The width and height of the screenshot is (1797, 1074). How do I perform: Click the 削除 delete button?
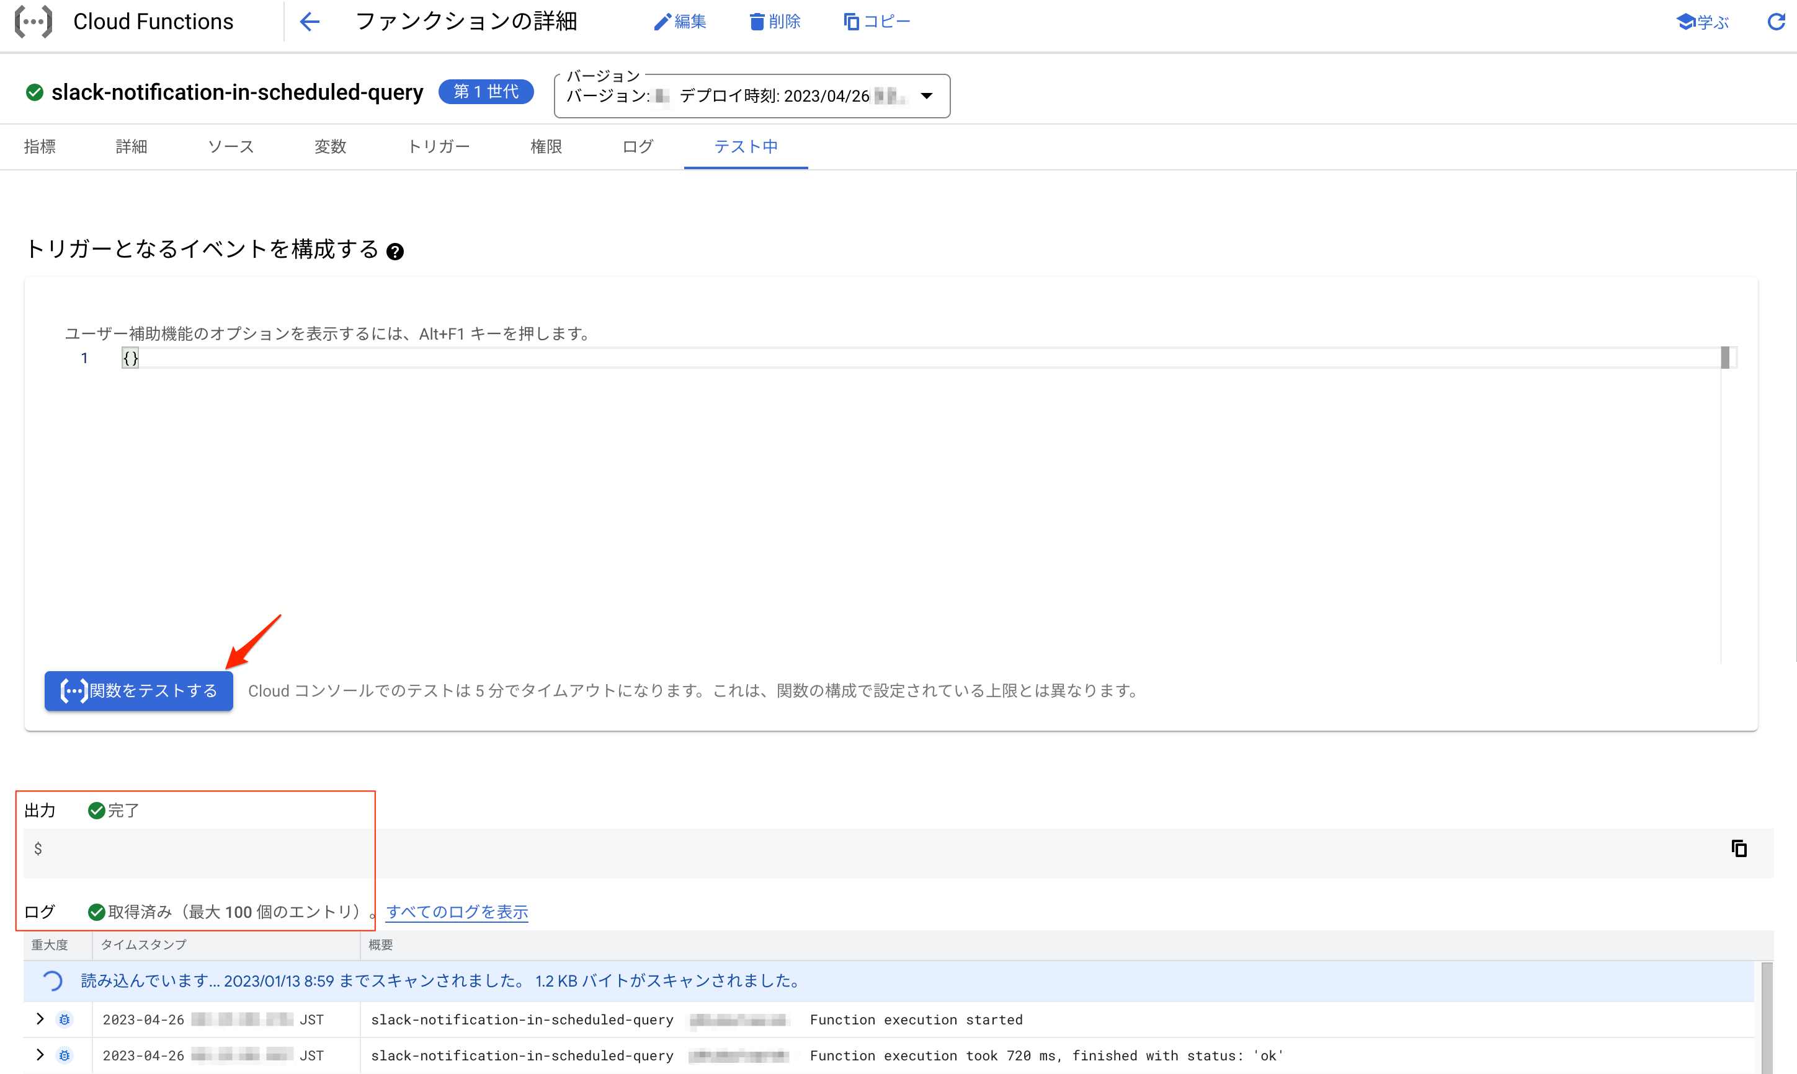point(774,22)
